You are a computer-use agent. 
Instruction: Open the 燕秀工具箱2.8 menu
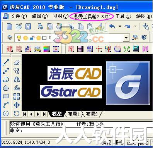point(92,16)
